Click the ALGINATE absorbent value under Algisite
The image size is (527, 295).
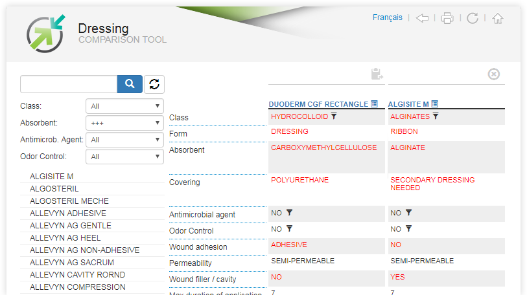tap(408, 147)
